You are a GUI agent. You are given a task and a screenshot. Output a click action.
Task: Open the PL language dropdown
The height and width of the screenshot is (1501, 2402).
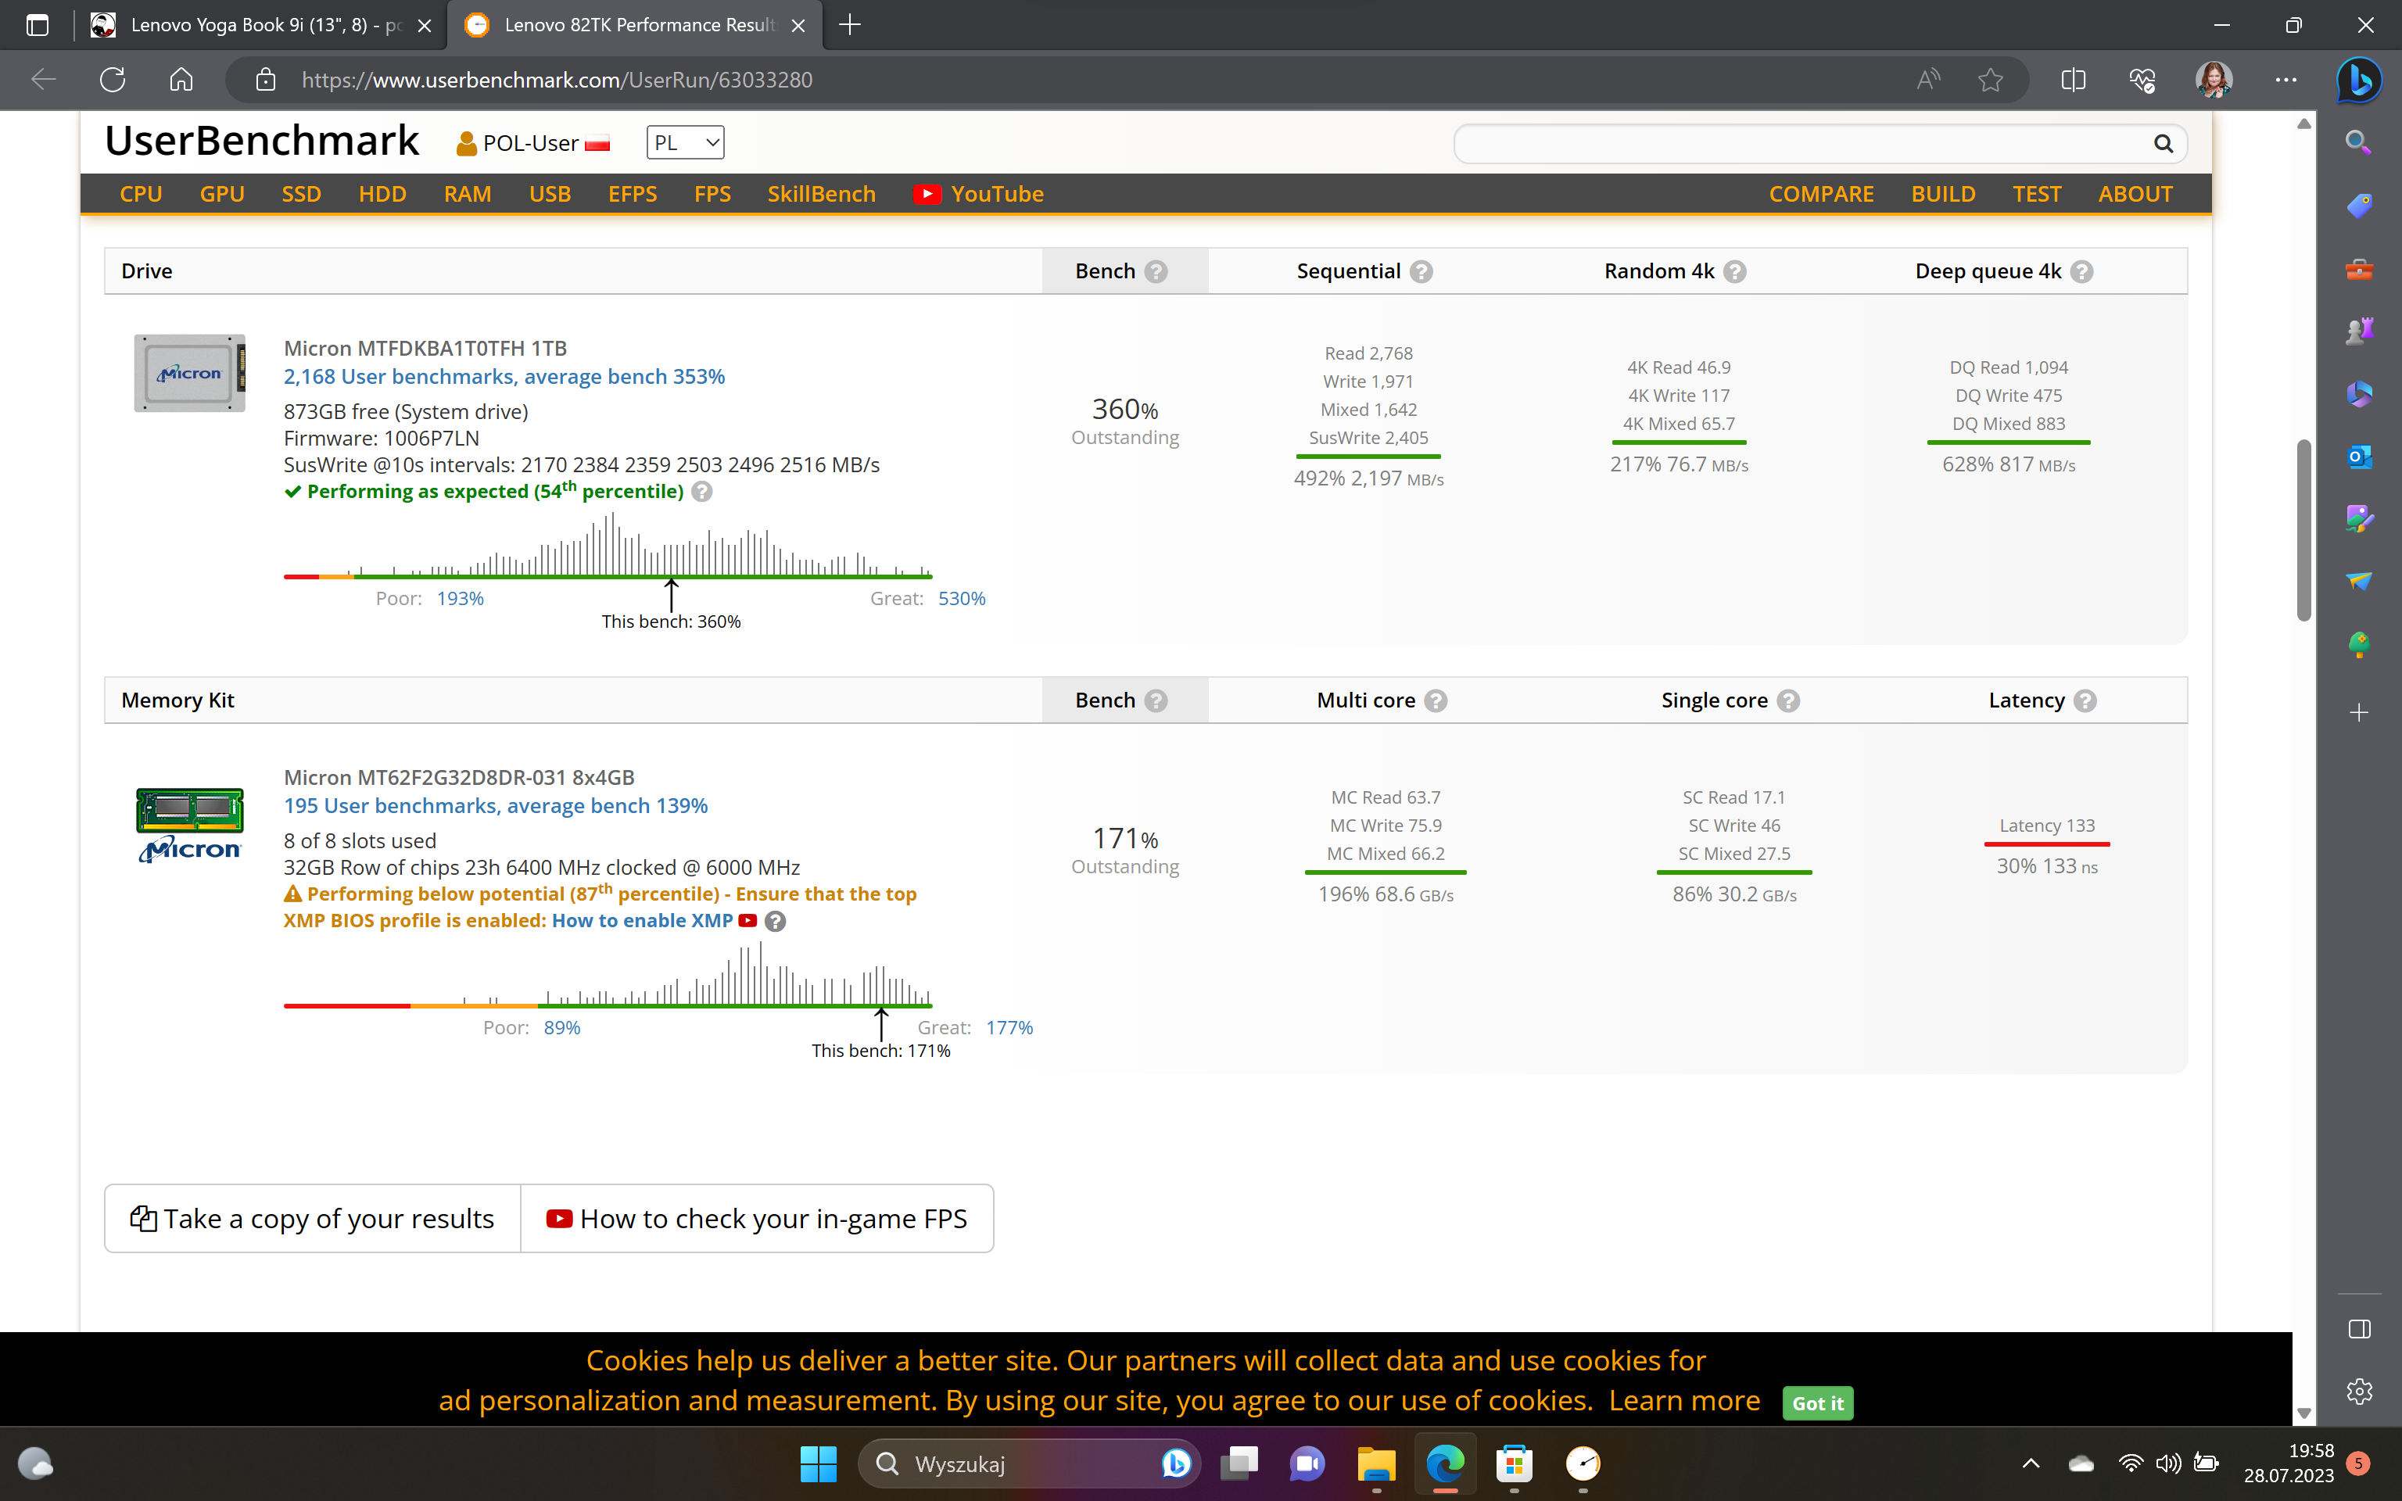point(685,143)
